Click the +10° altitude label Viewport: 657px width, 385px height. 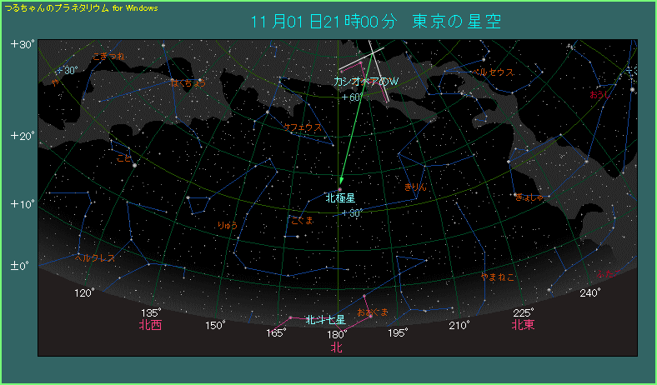coord(23,204)
